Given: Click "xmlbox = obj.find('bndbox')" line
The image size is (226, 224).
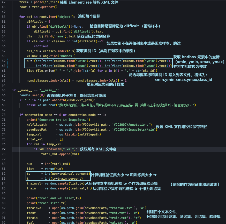Looking at the screenshot, I should (x=51, y=56).
